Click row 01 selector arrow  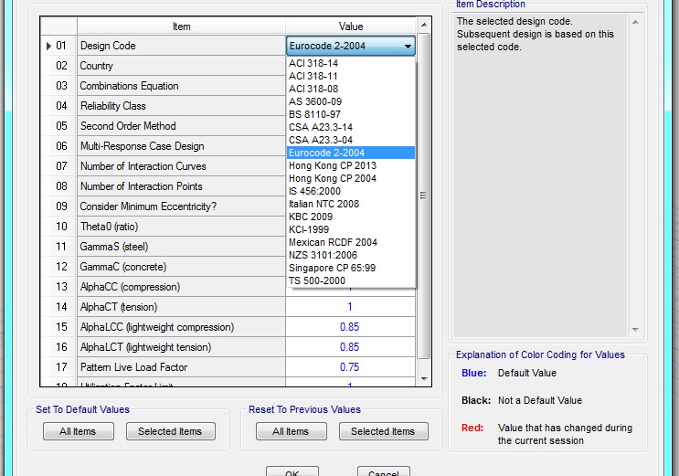(48, 46)
